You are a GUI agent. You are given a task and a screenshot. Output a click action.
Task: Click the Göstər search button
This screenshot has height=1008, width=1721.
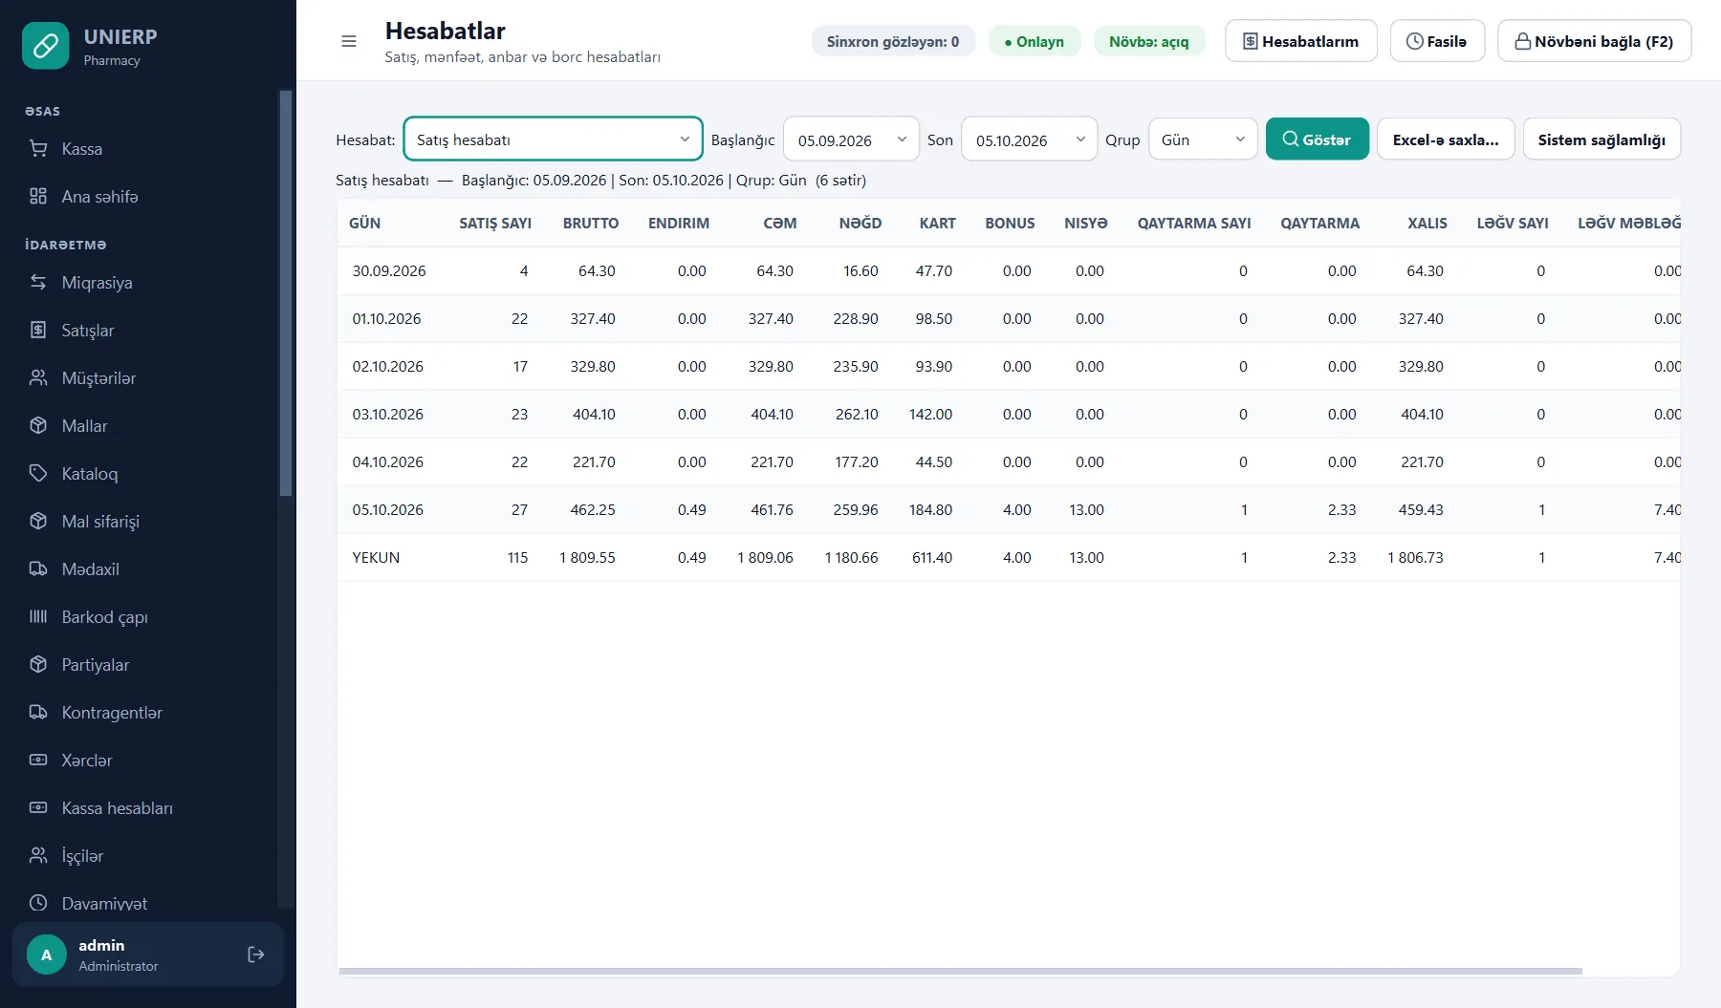[x=1317, y=139]
